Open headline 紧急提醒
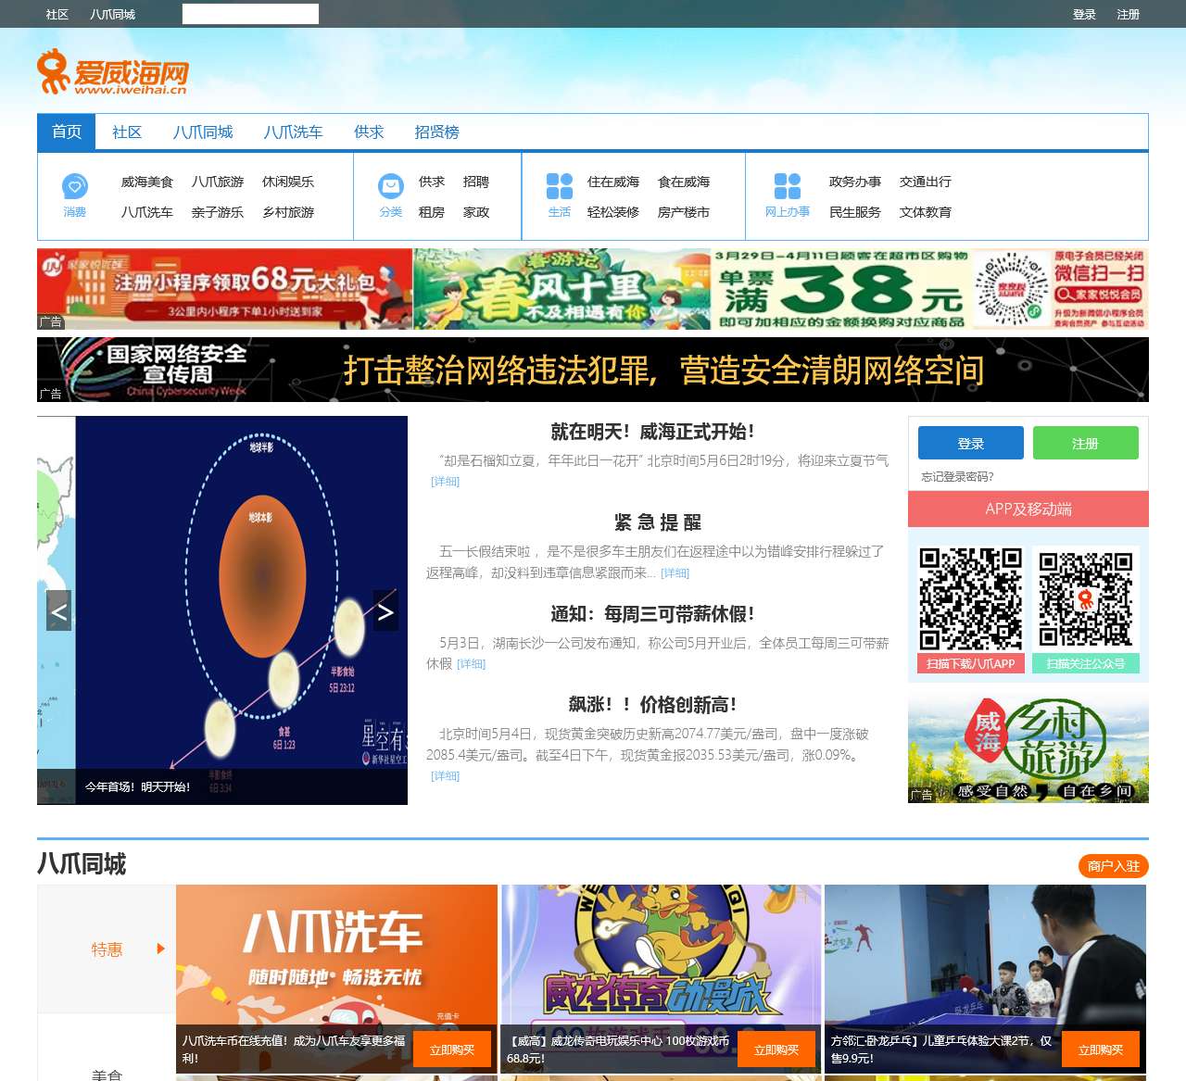 pyautogui.click(x=658, y=522)
